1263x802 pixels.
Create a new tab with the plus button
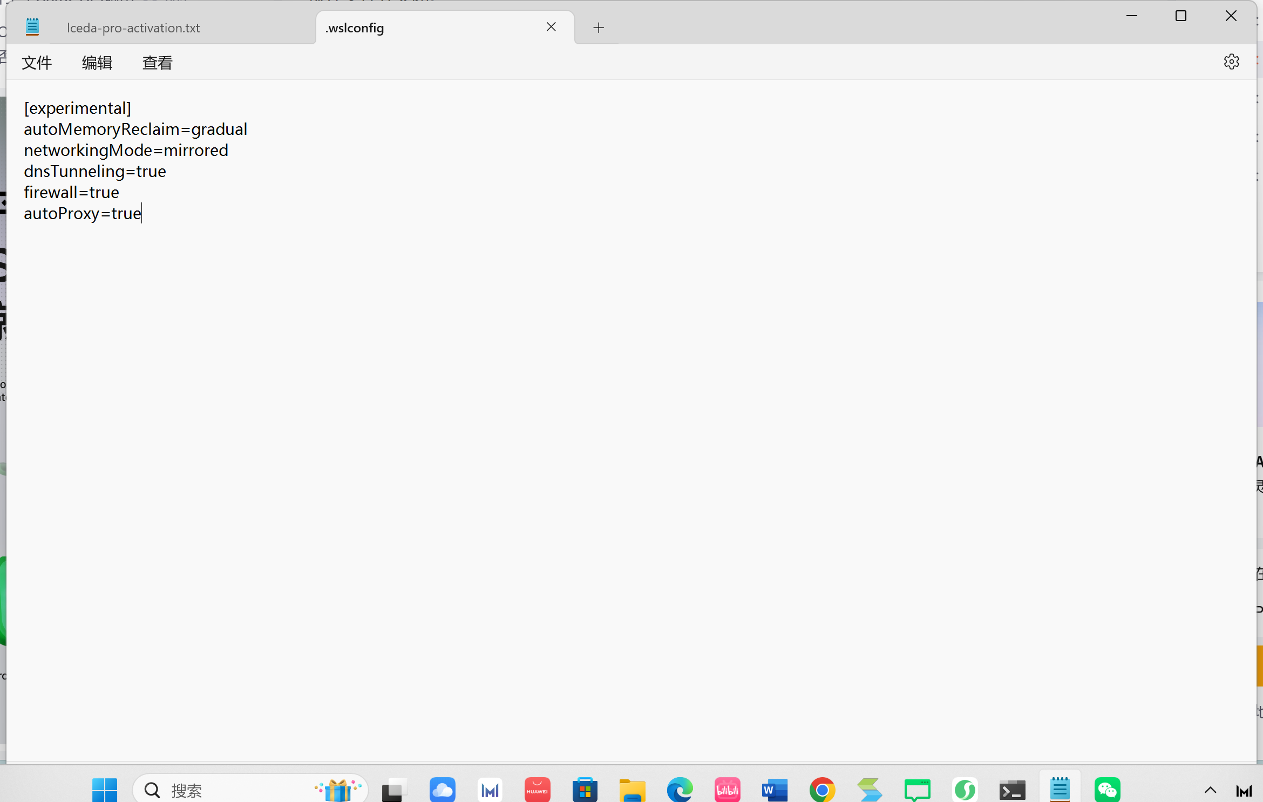pos(598,28)
